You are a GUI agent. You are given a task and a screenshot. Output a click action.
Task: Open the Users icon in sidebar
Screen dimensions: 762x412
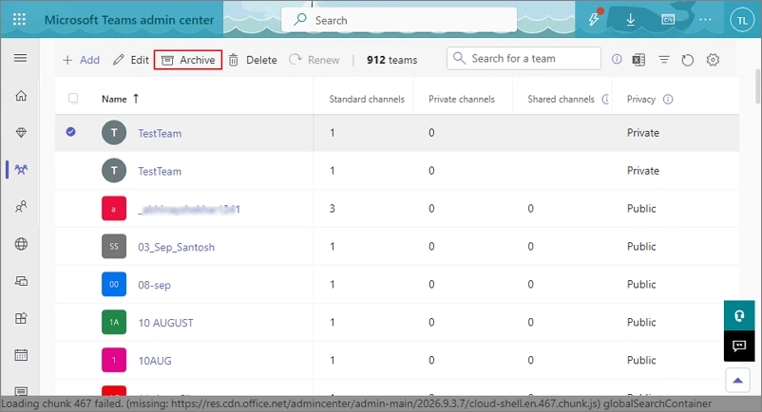pyautogui.click(x=21, y=207)
